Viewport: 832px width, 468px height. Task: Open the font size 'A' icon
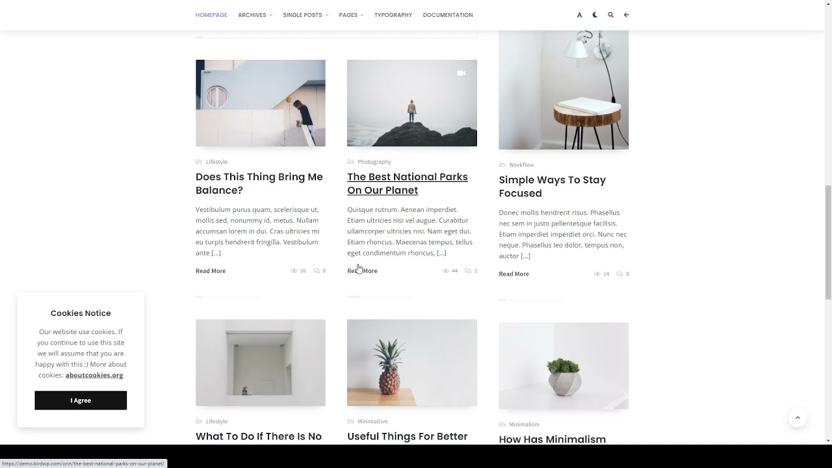579,15
